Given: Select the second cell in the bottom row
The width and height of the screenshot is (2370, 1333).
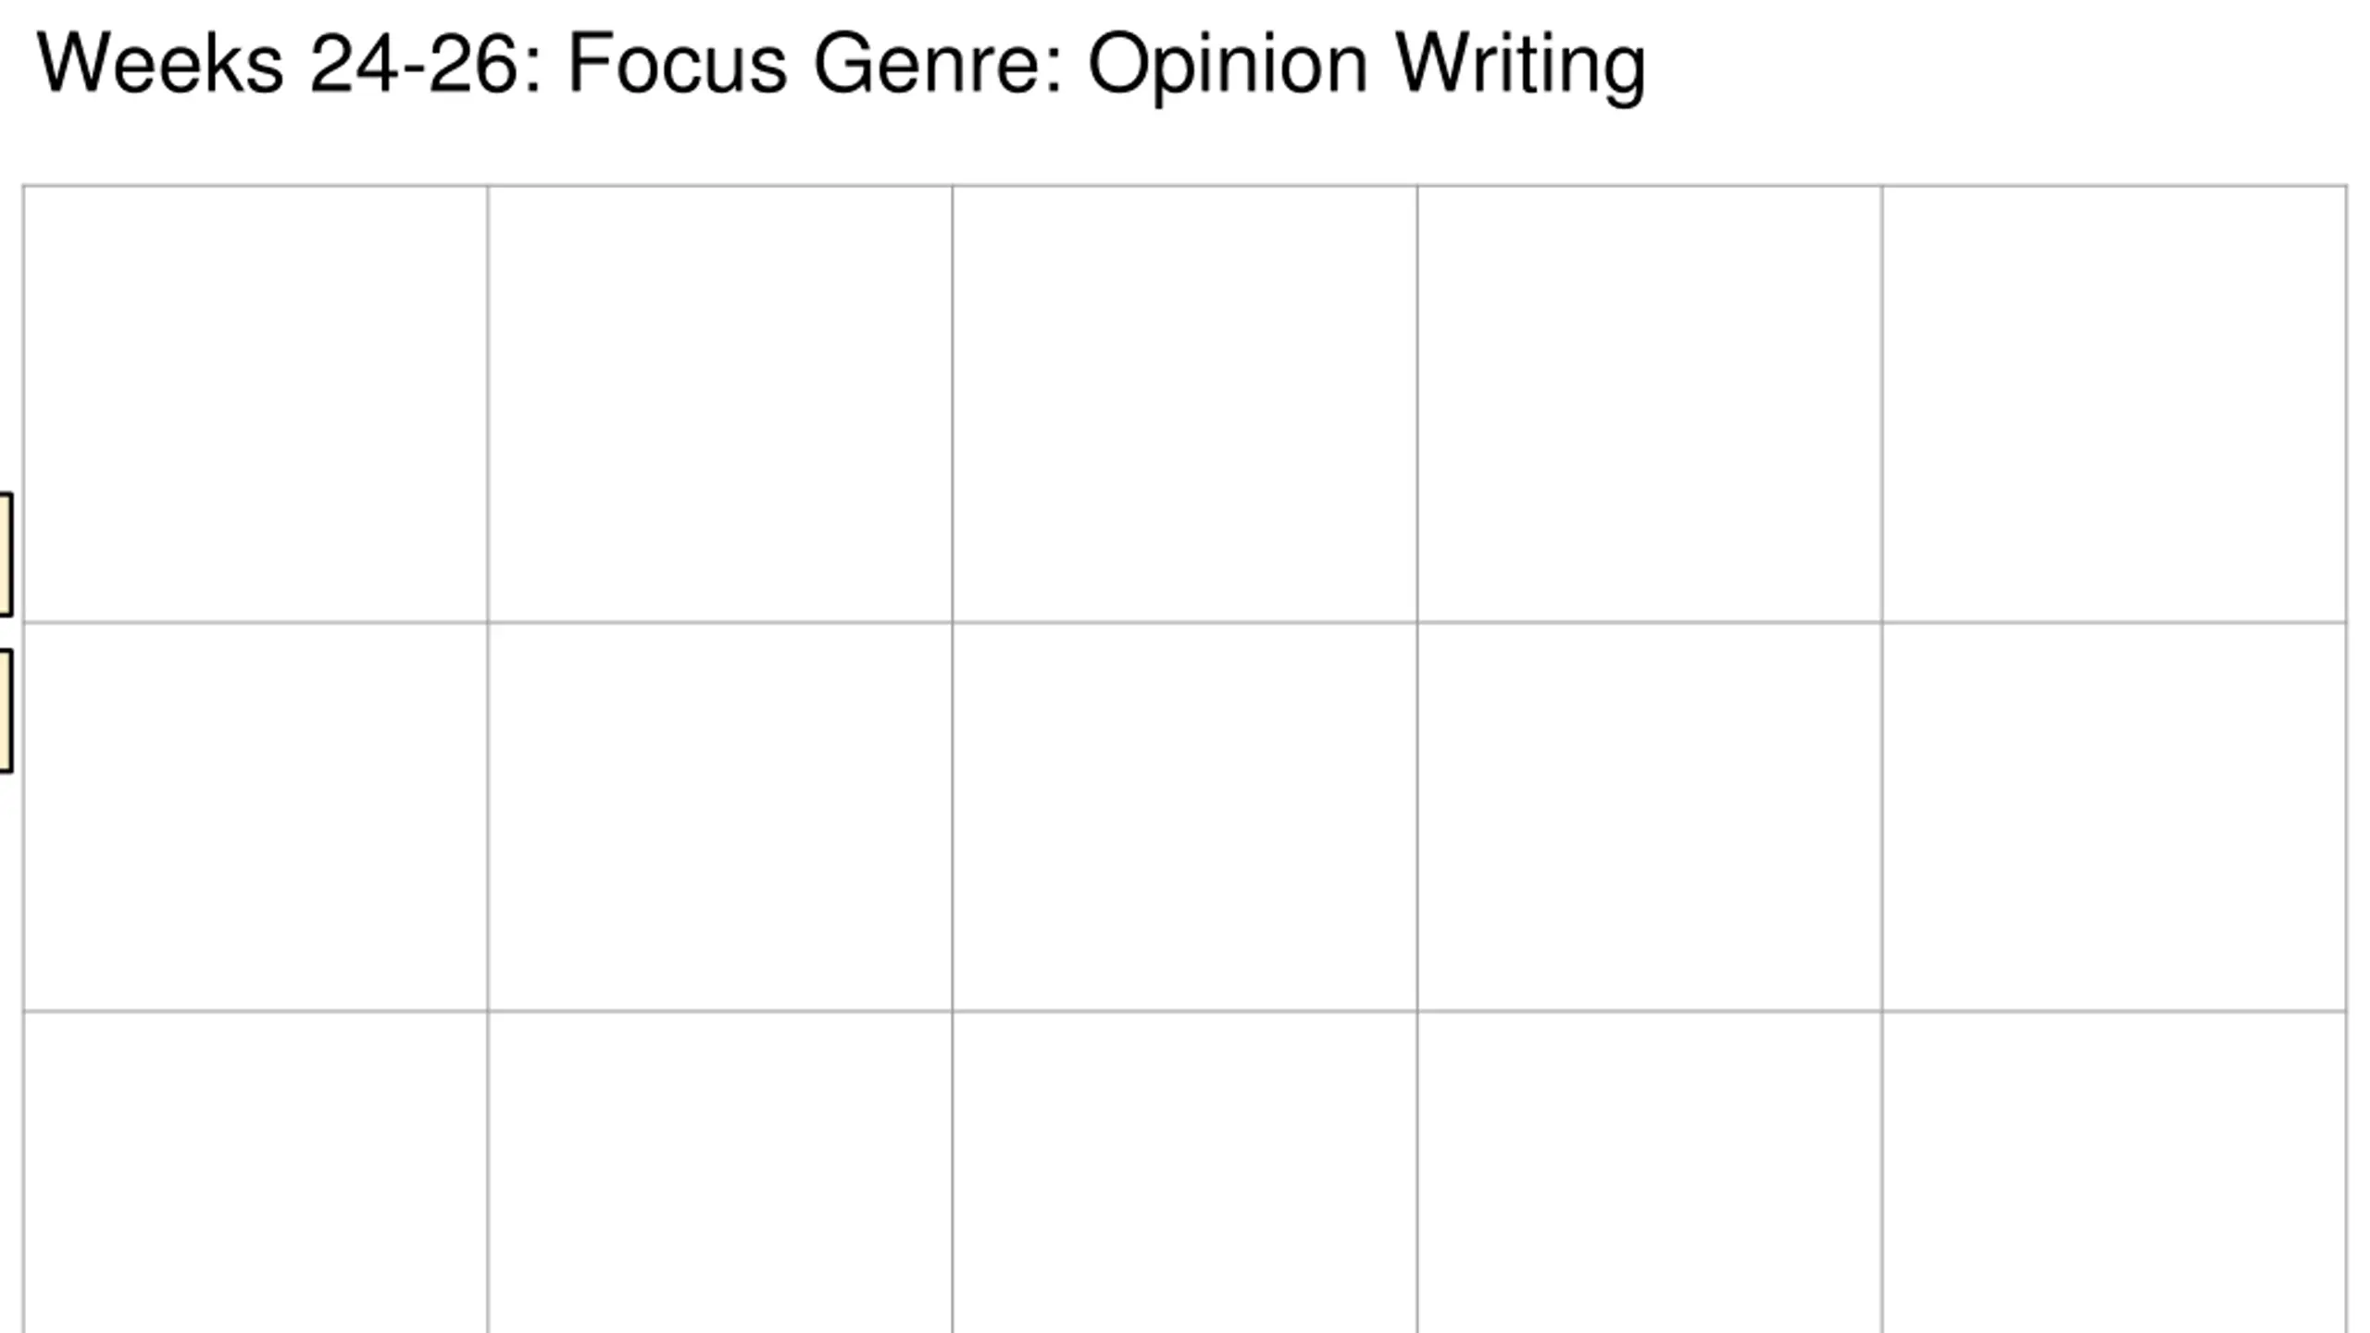Looking at the screenshot, I should [x=720, y=1173].
